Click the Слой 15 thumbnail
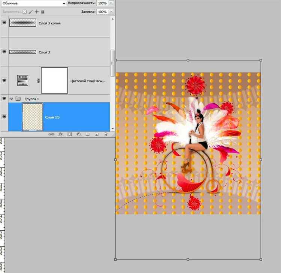This screenshot has height=273, width=281. tap(33, 117)
